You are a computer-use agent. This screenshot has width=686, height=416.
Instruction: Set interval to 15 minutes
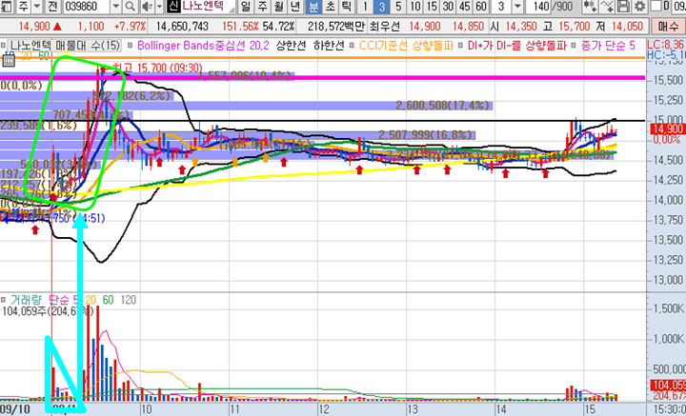(x=432, y=7)
